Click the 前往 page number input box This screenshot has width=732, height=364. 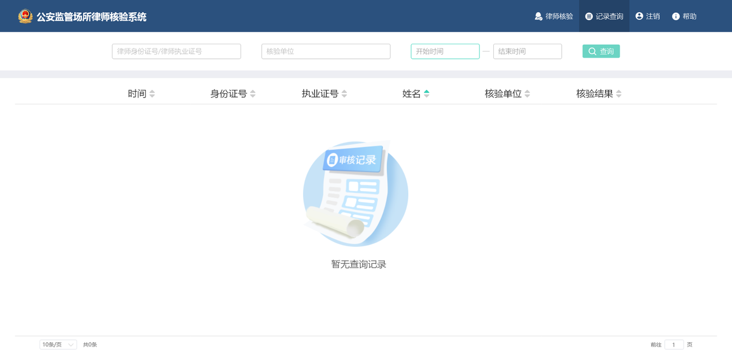674,345
